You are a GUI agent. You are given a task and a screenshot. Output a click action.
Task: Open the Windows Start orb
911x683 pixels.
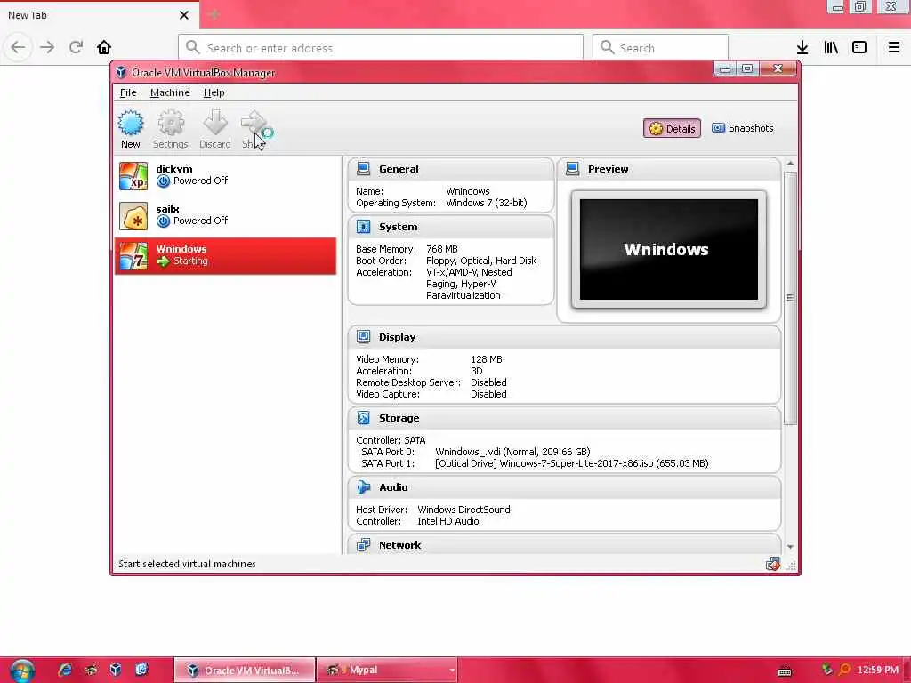21,671
